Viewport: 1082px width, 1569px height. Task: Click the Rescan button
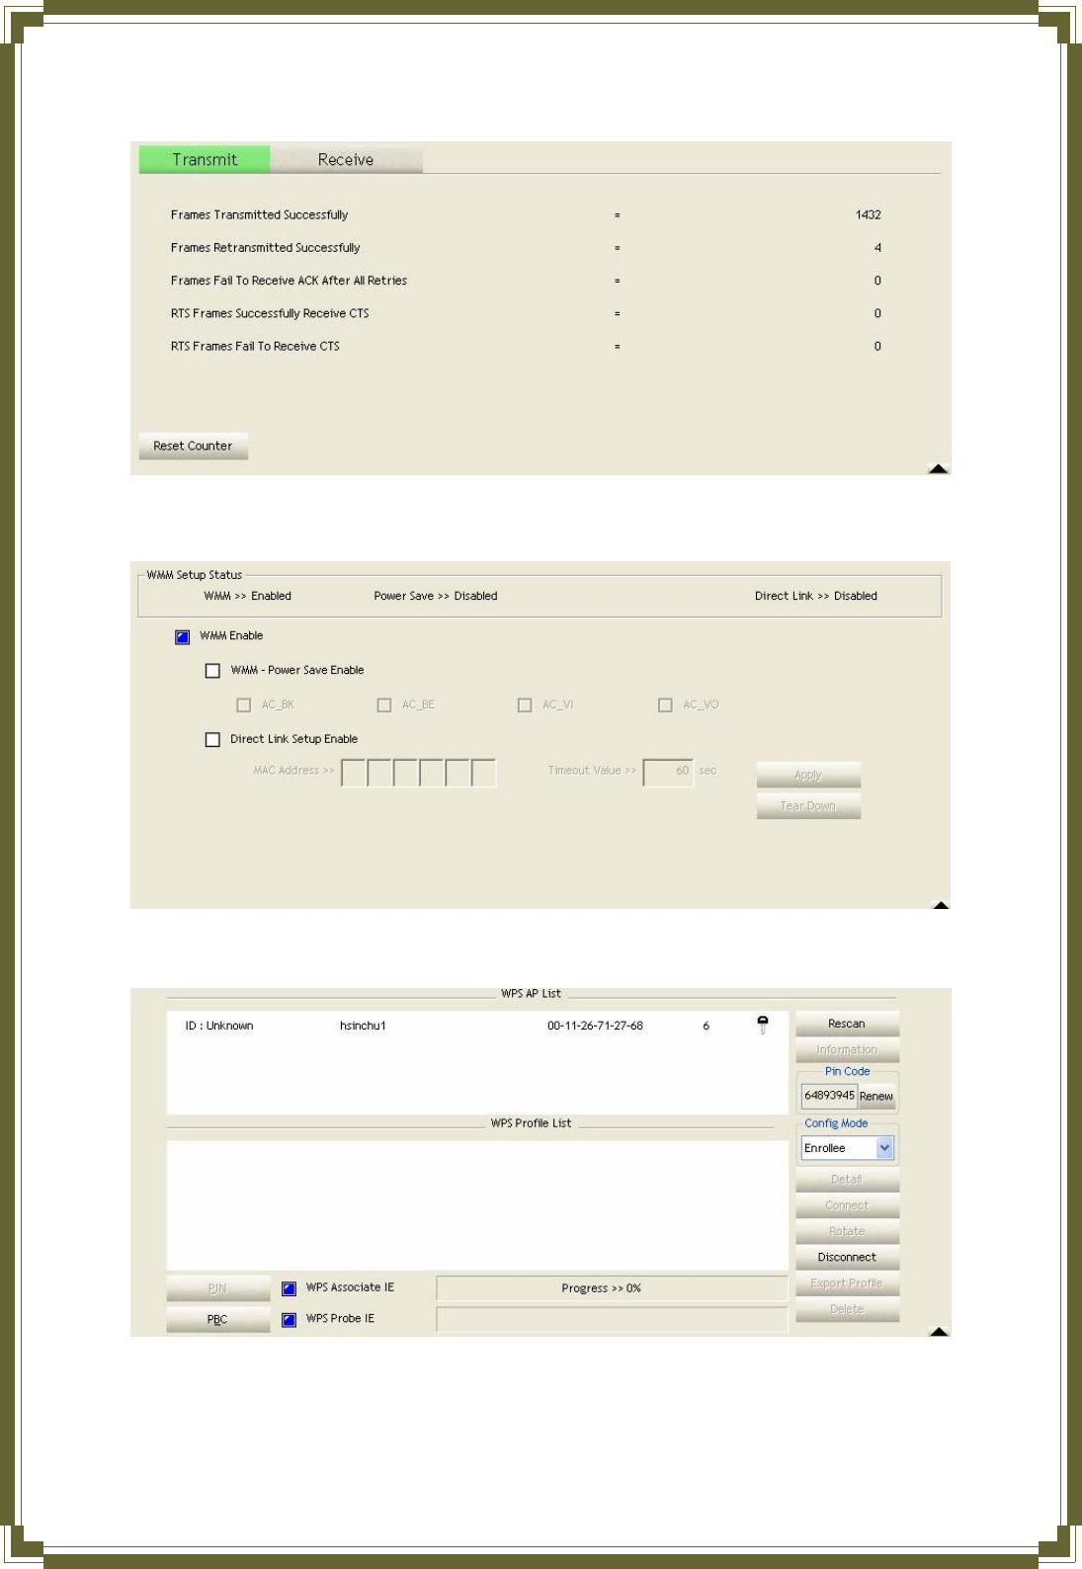click(x=847, y=1024)
